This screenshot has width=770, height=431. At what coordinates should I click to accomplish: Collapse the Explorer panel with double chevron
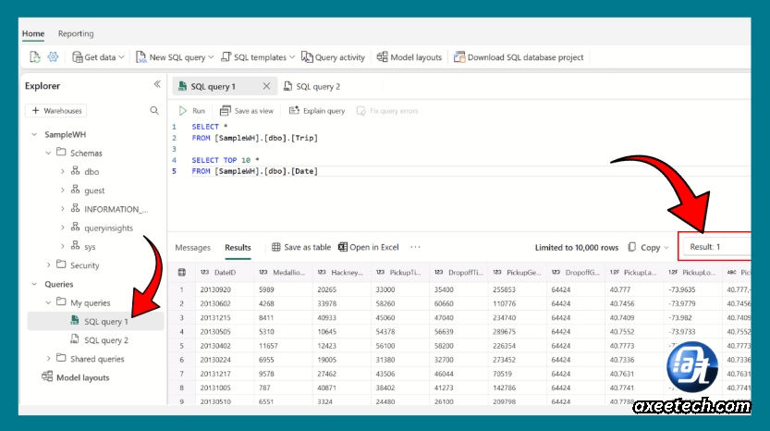tap(157, 84)
